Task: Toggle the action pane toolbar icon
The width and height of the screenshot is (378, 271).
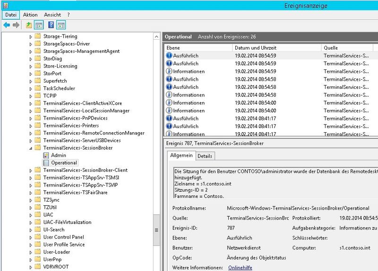Action: (61, 25)
